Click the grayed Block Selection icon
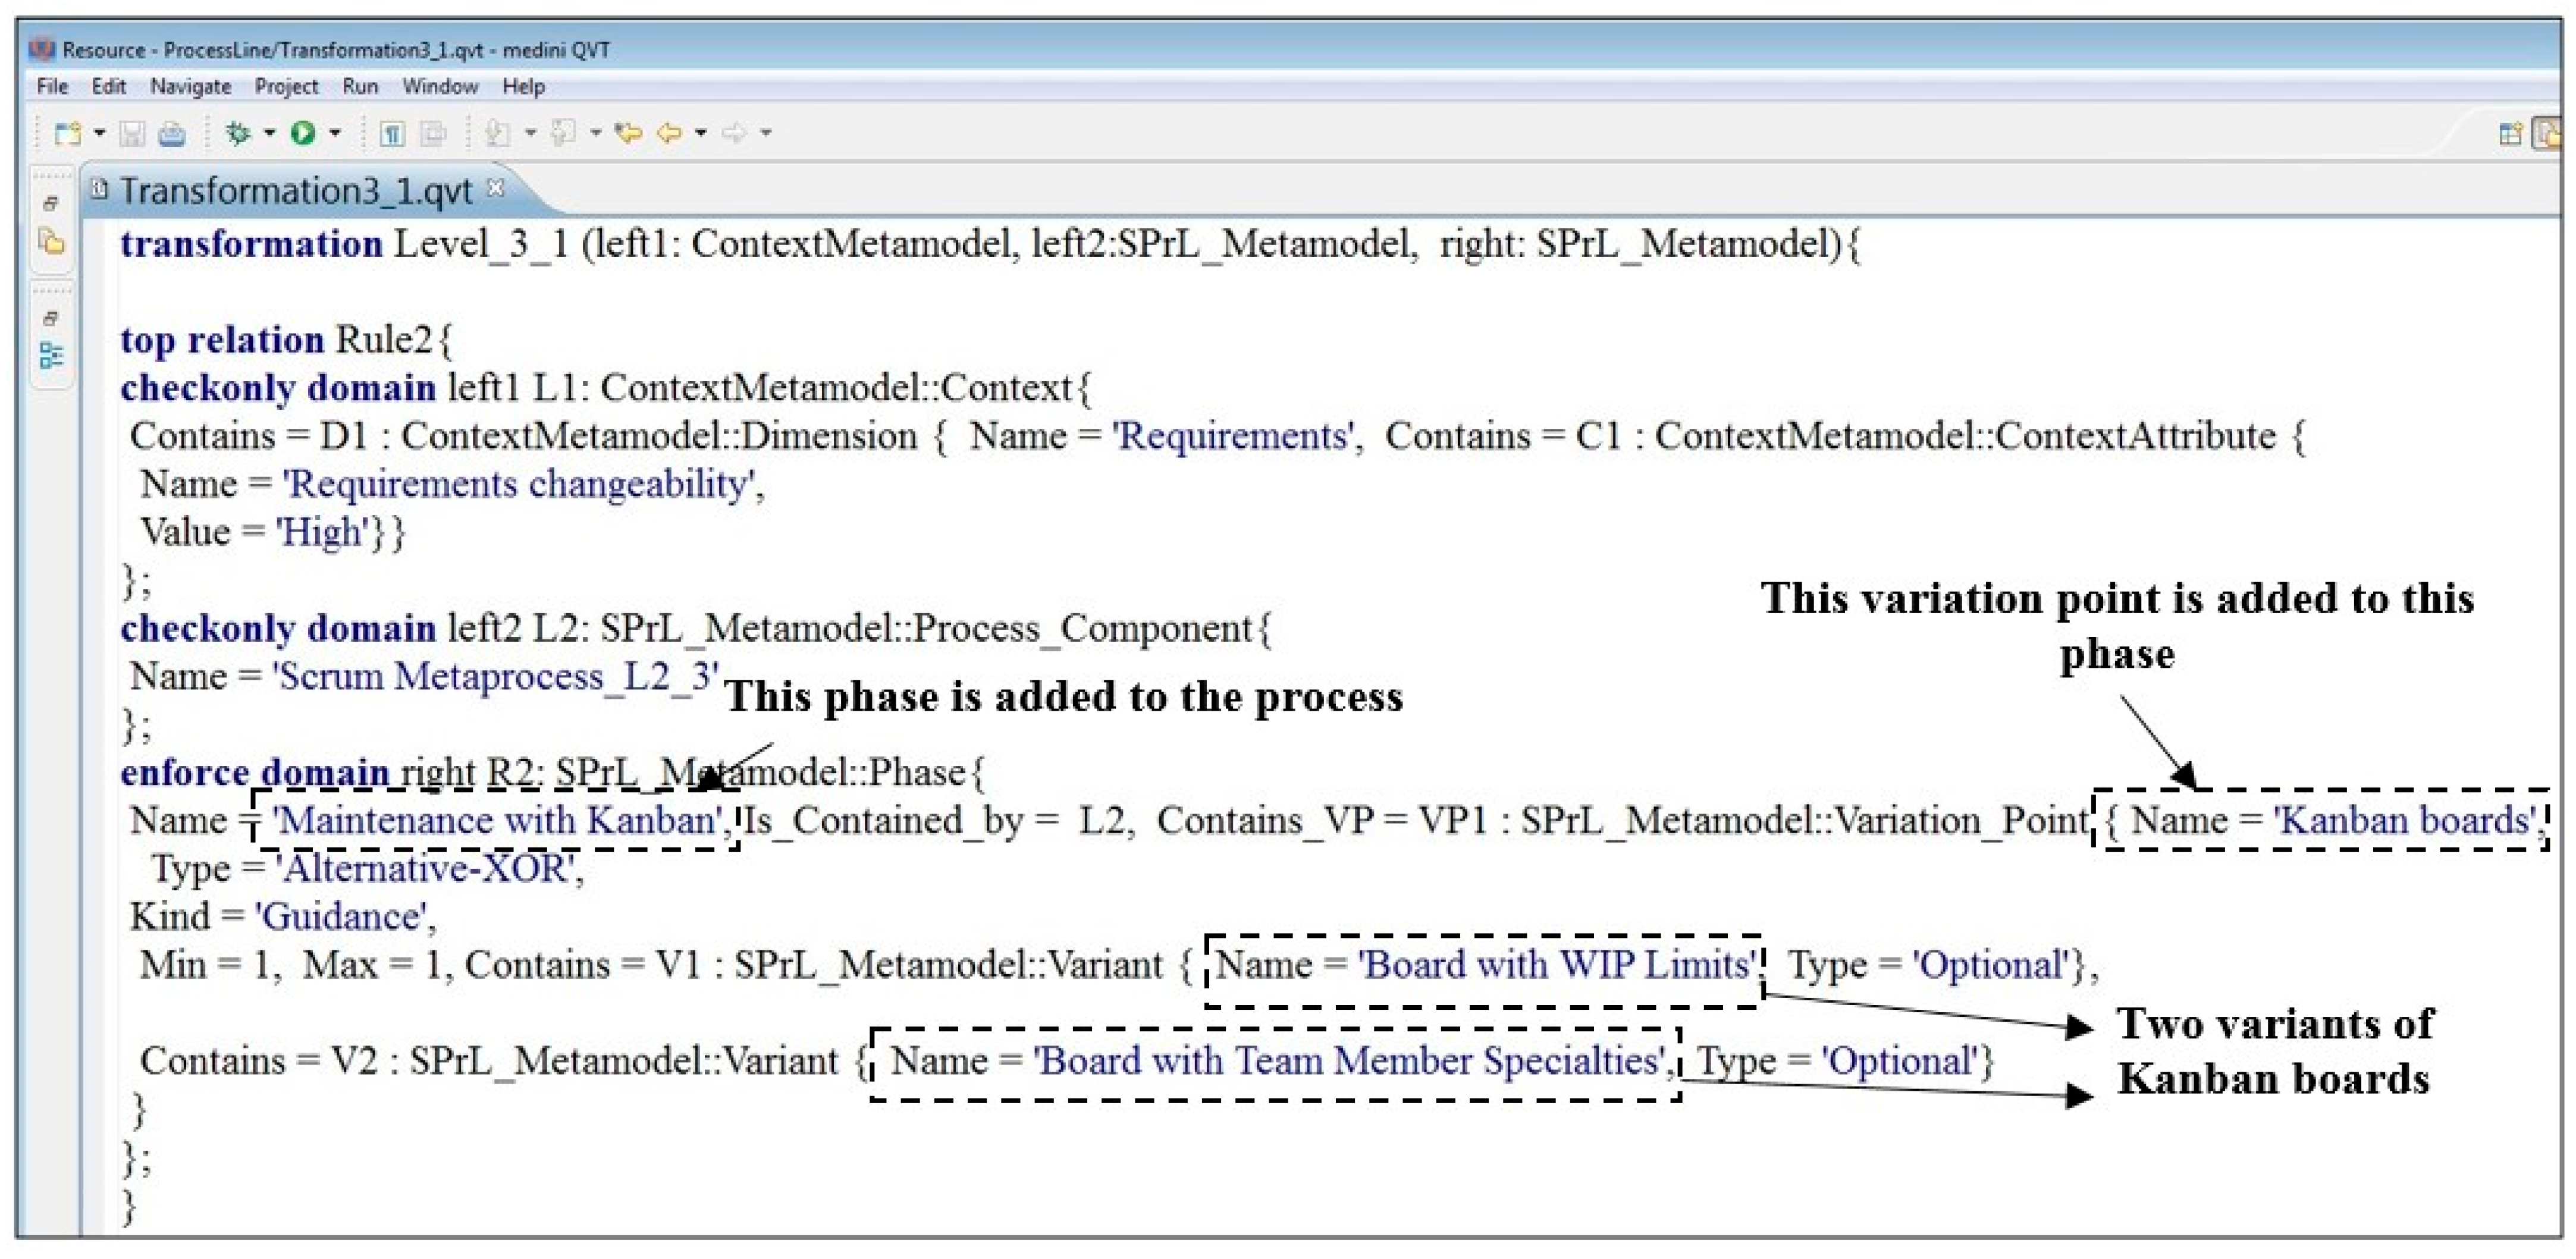The width and height of the screenshot is (2576, 1259). click(433, 133)
